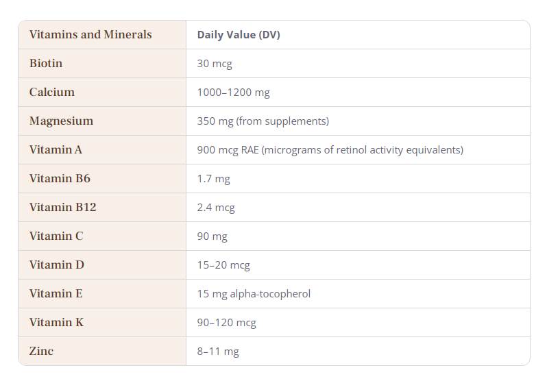Click the 30 mcg value cell
This screenshot has width=547, height=381.
point(215,64)
